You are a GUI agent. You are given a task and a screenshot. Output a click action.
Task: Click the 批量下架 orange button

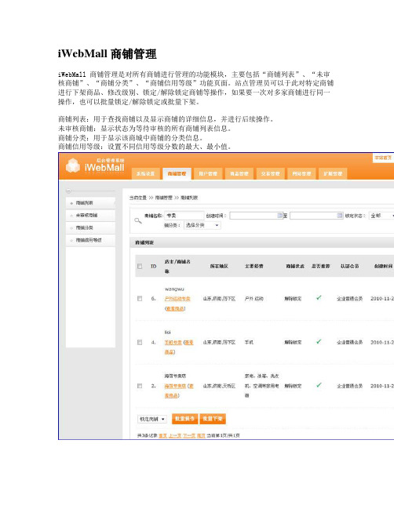pyautogui.click(x=213, y=419)
